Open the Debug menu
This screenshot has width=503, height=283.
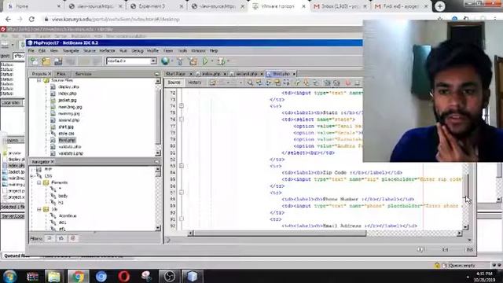click(138, 50)
